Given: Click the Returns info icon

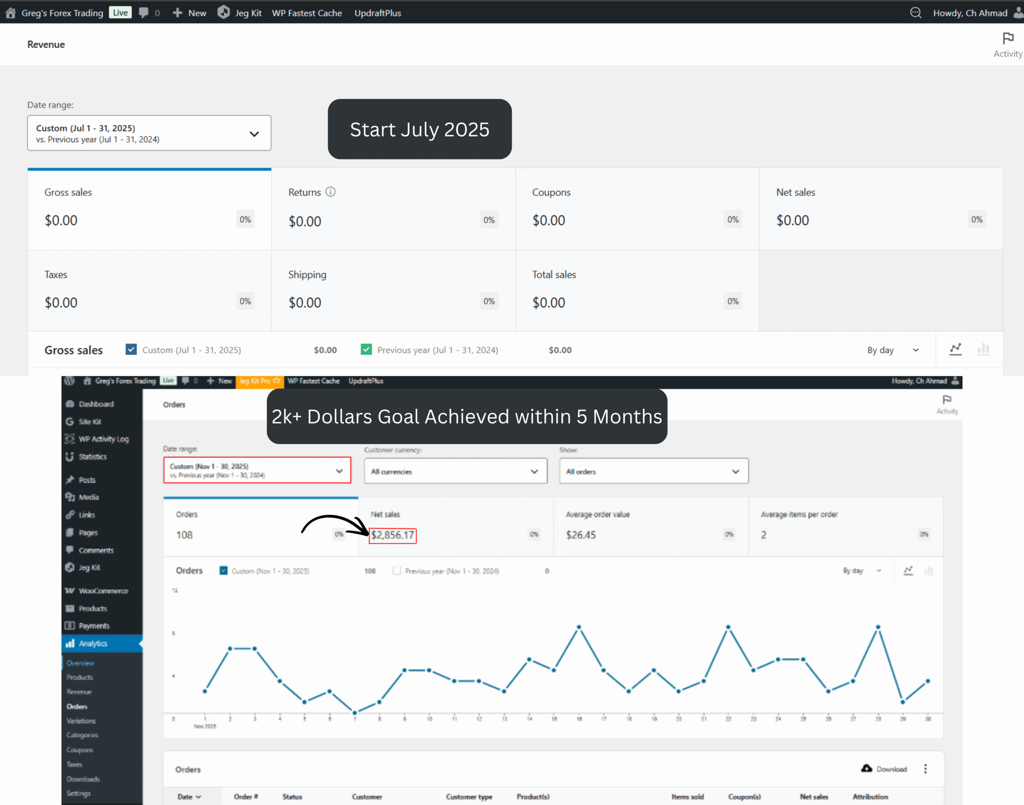Looking at the screenshot, I should click(331, 192).
